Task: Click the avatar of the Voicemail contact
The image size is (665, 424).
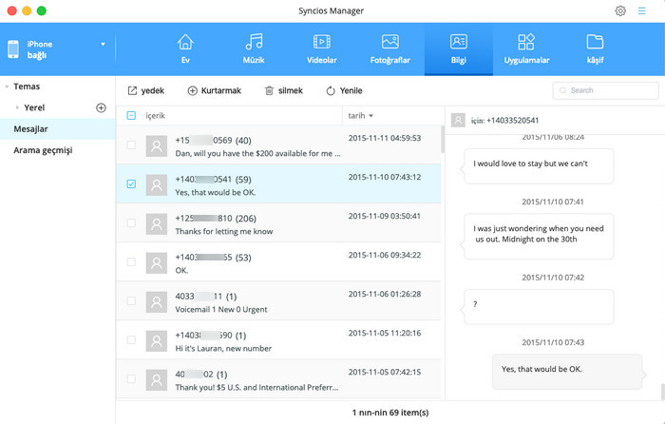Action: tap(157, 302)
